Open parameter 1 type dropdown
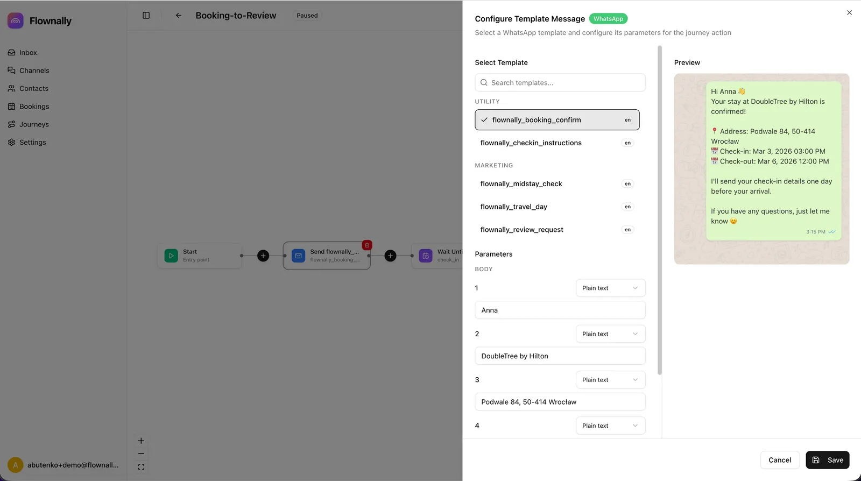 (610, 288)
